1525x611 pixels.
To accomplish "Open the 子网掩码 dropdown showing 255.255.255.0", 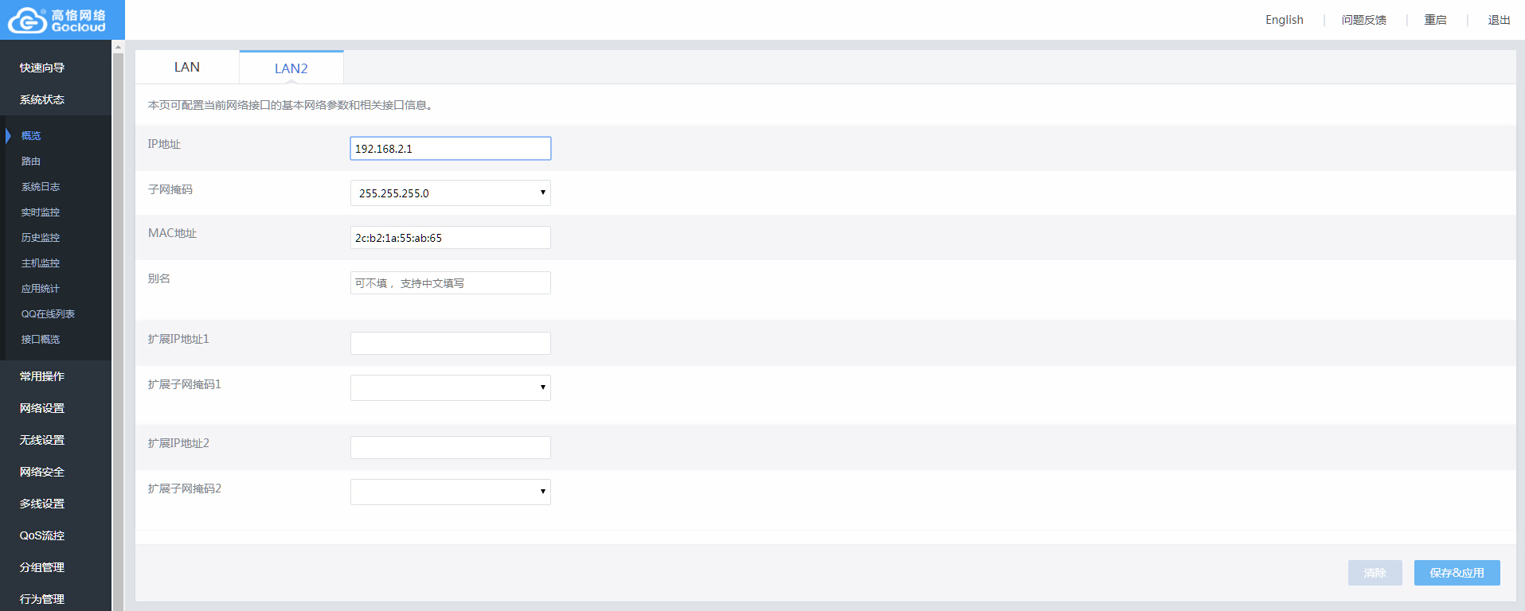I will 451,193.
